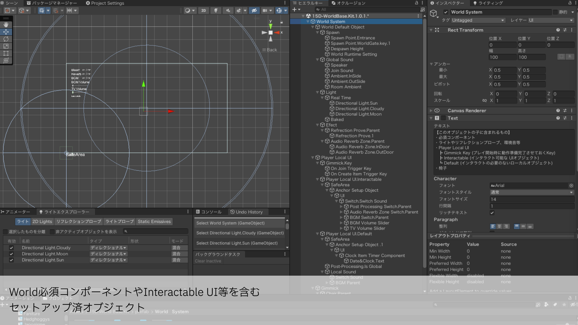The width and height of the screenshot is (578, 325).
Task: Select the Hand tool in Scene toolbar
Action: click(x=6, y=24)
